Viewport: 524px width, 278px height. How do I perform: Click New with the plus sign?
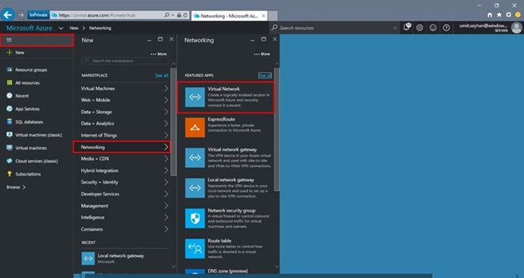[16, 52]
